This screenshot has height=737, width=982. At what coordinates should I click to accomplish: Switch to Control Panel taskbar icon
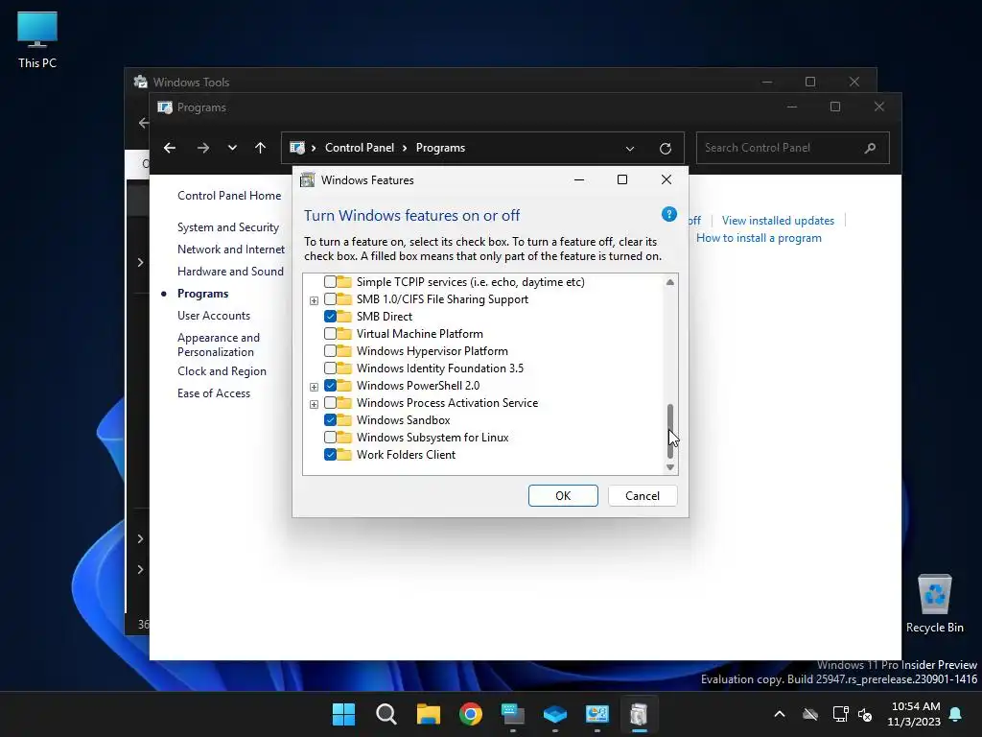596,714
